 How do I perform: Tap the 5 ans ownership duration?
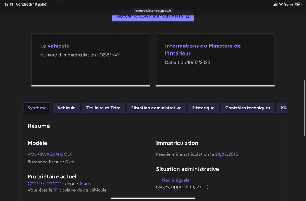pyautogui.click(x=85, y=184)
